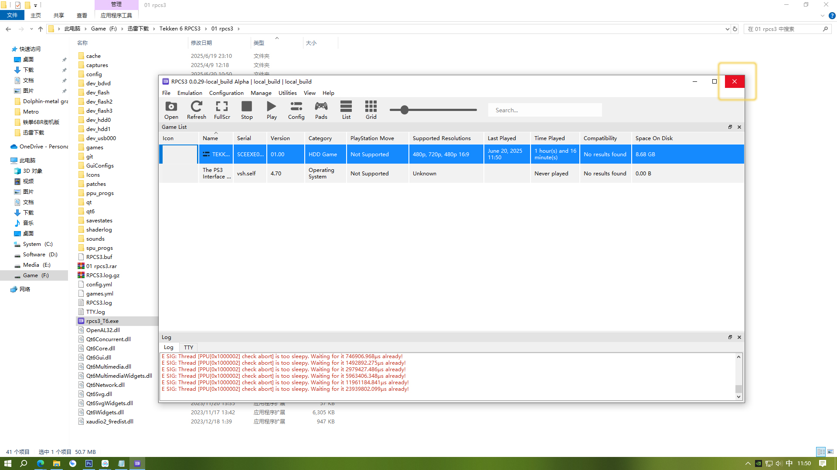
Task: Open the Manage menu
Action: [261, 93]
